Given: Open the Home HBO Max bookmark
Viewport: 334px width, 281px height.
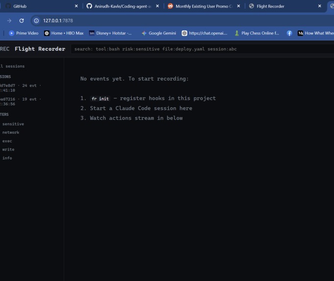Looking at the screenshot, I should click(64, 33).
